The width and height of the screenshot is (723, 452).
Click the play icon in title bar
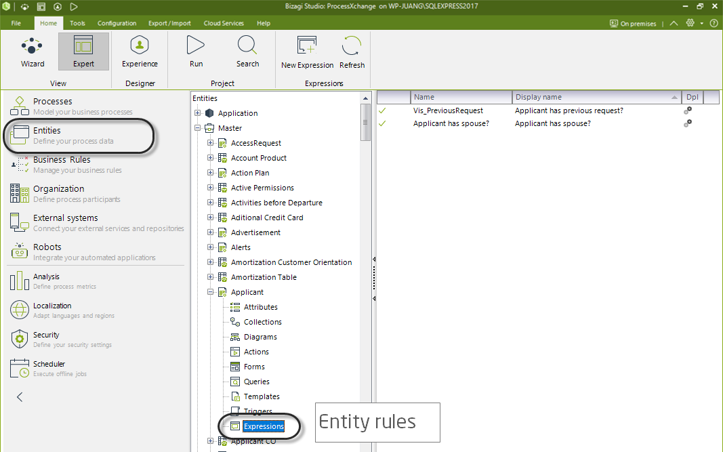[x=74, y=7]
